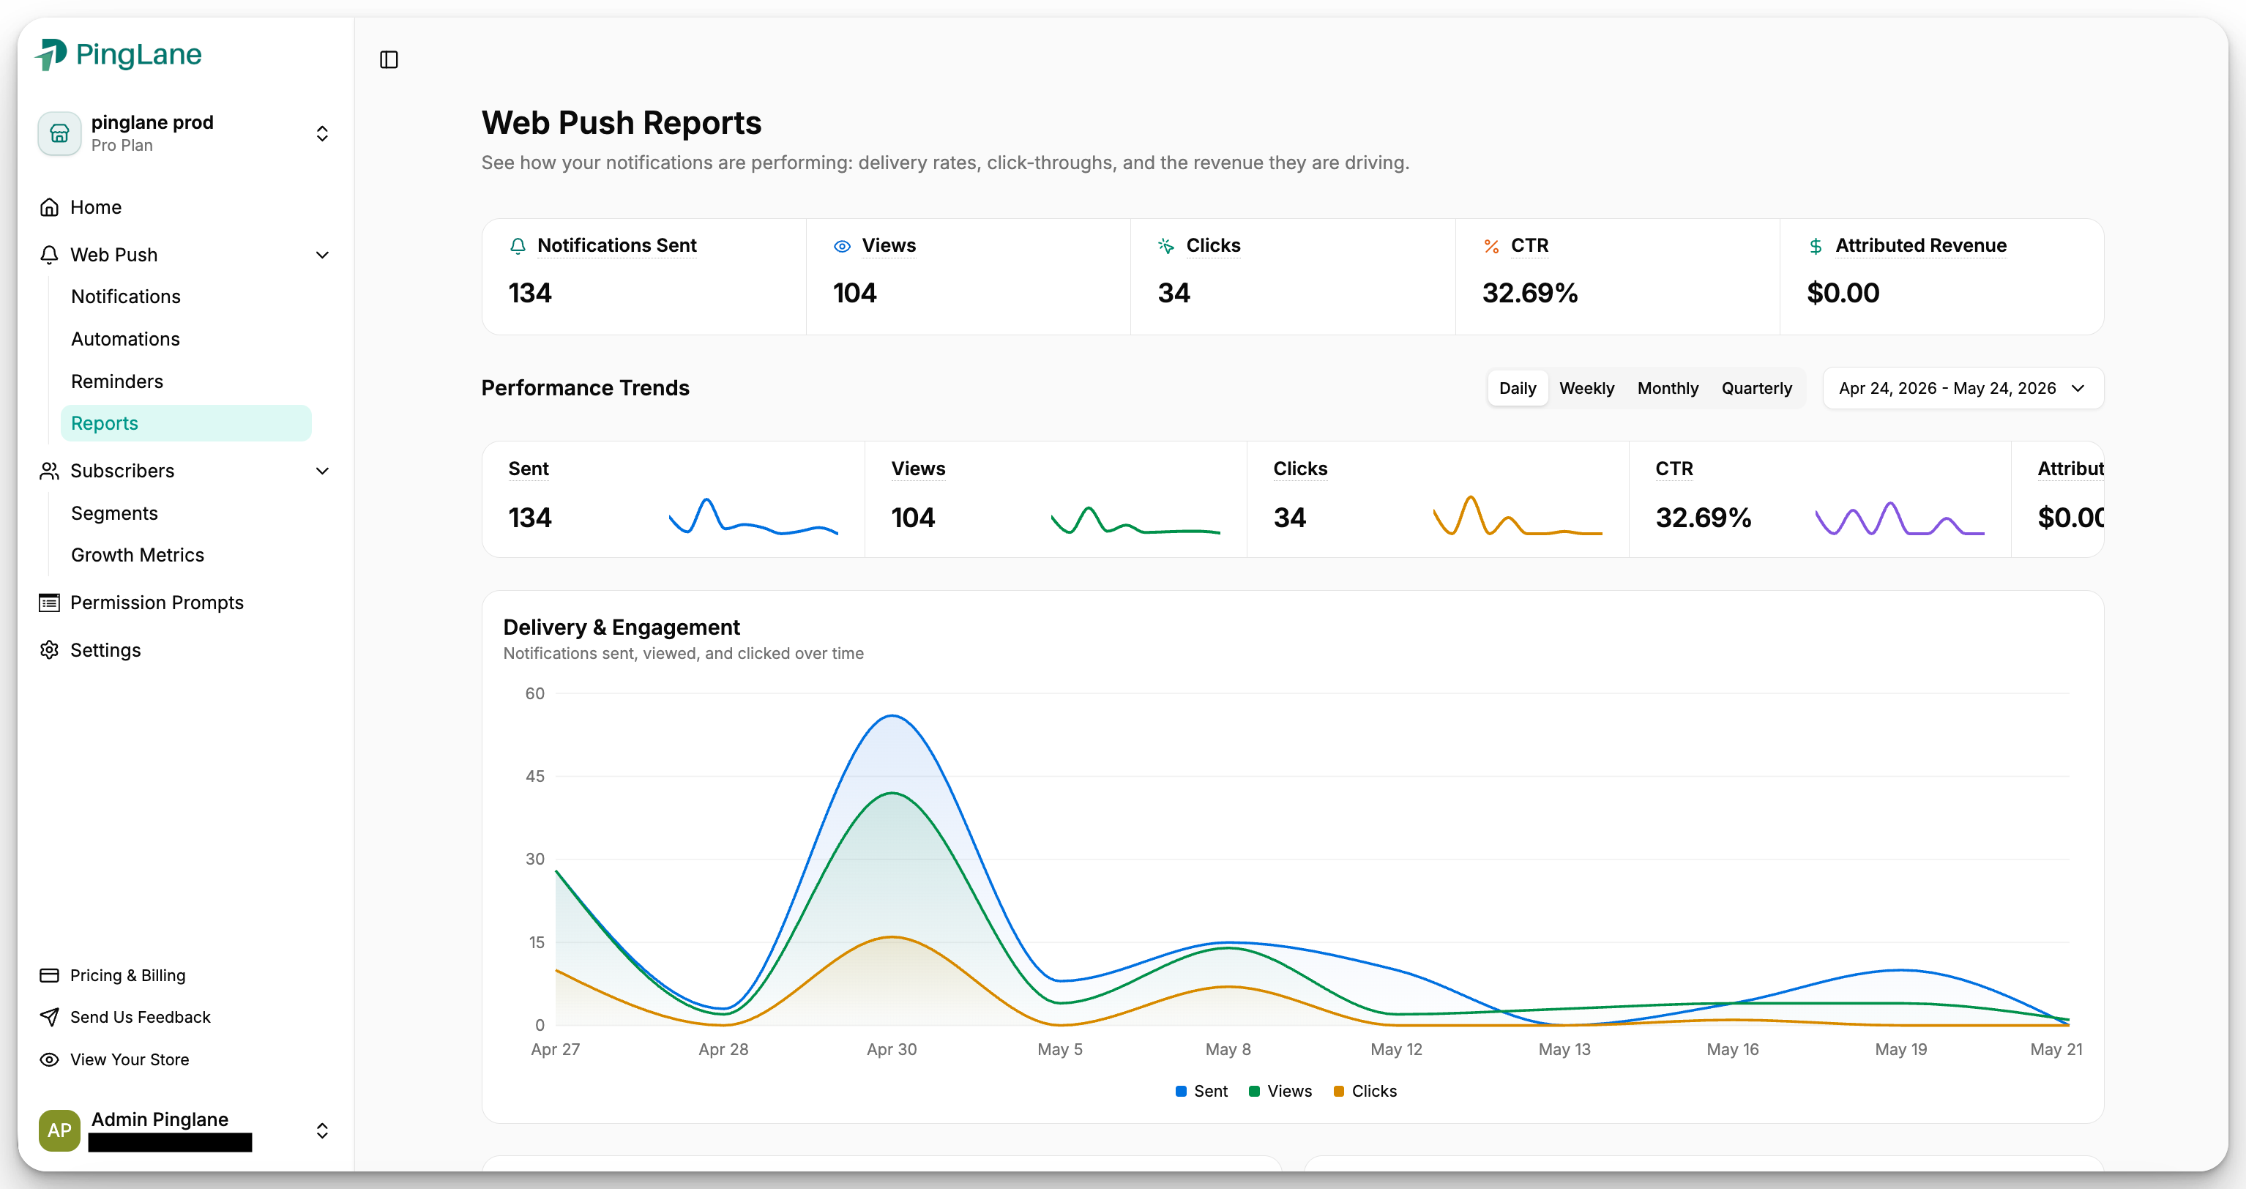Image resolution: width=2246 pixels, height=1189 pixels.
Task: Click the pinglane prod store icon
Action: click(x=59, y=133)
